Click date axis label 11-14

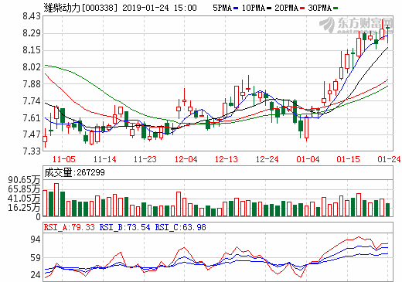[x=104, y=159]
